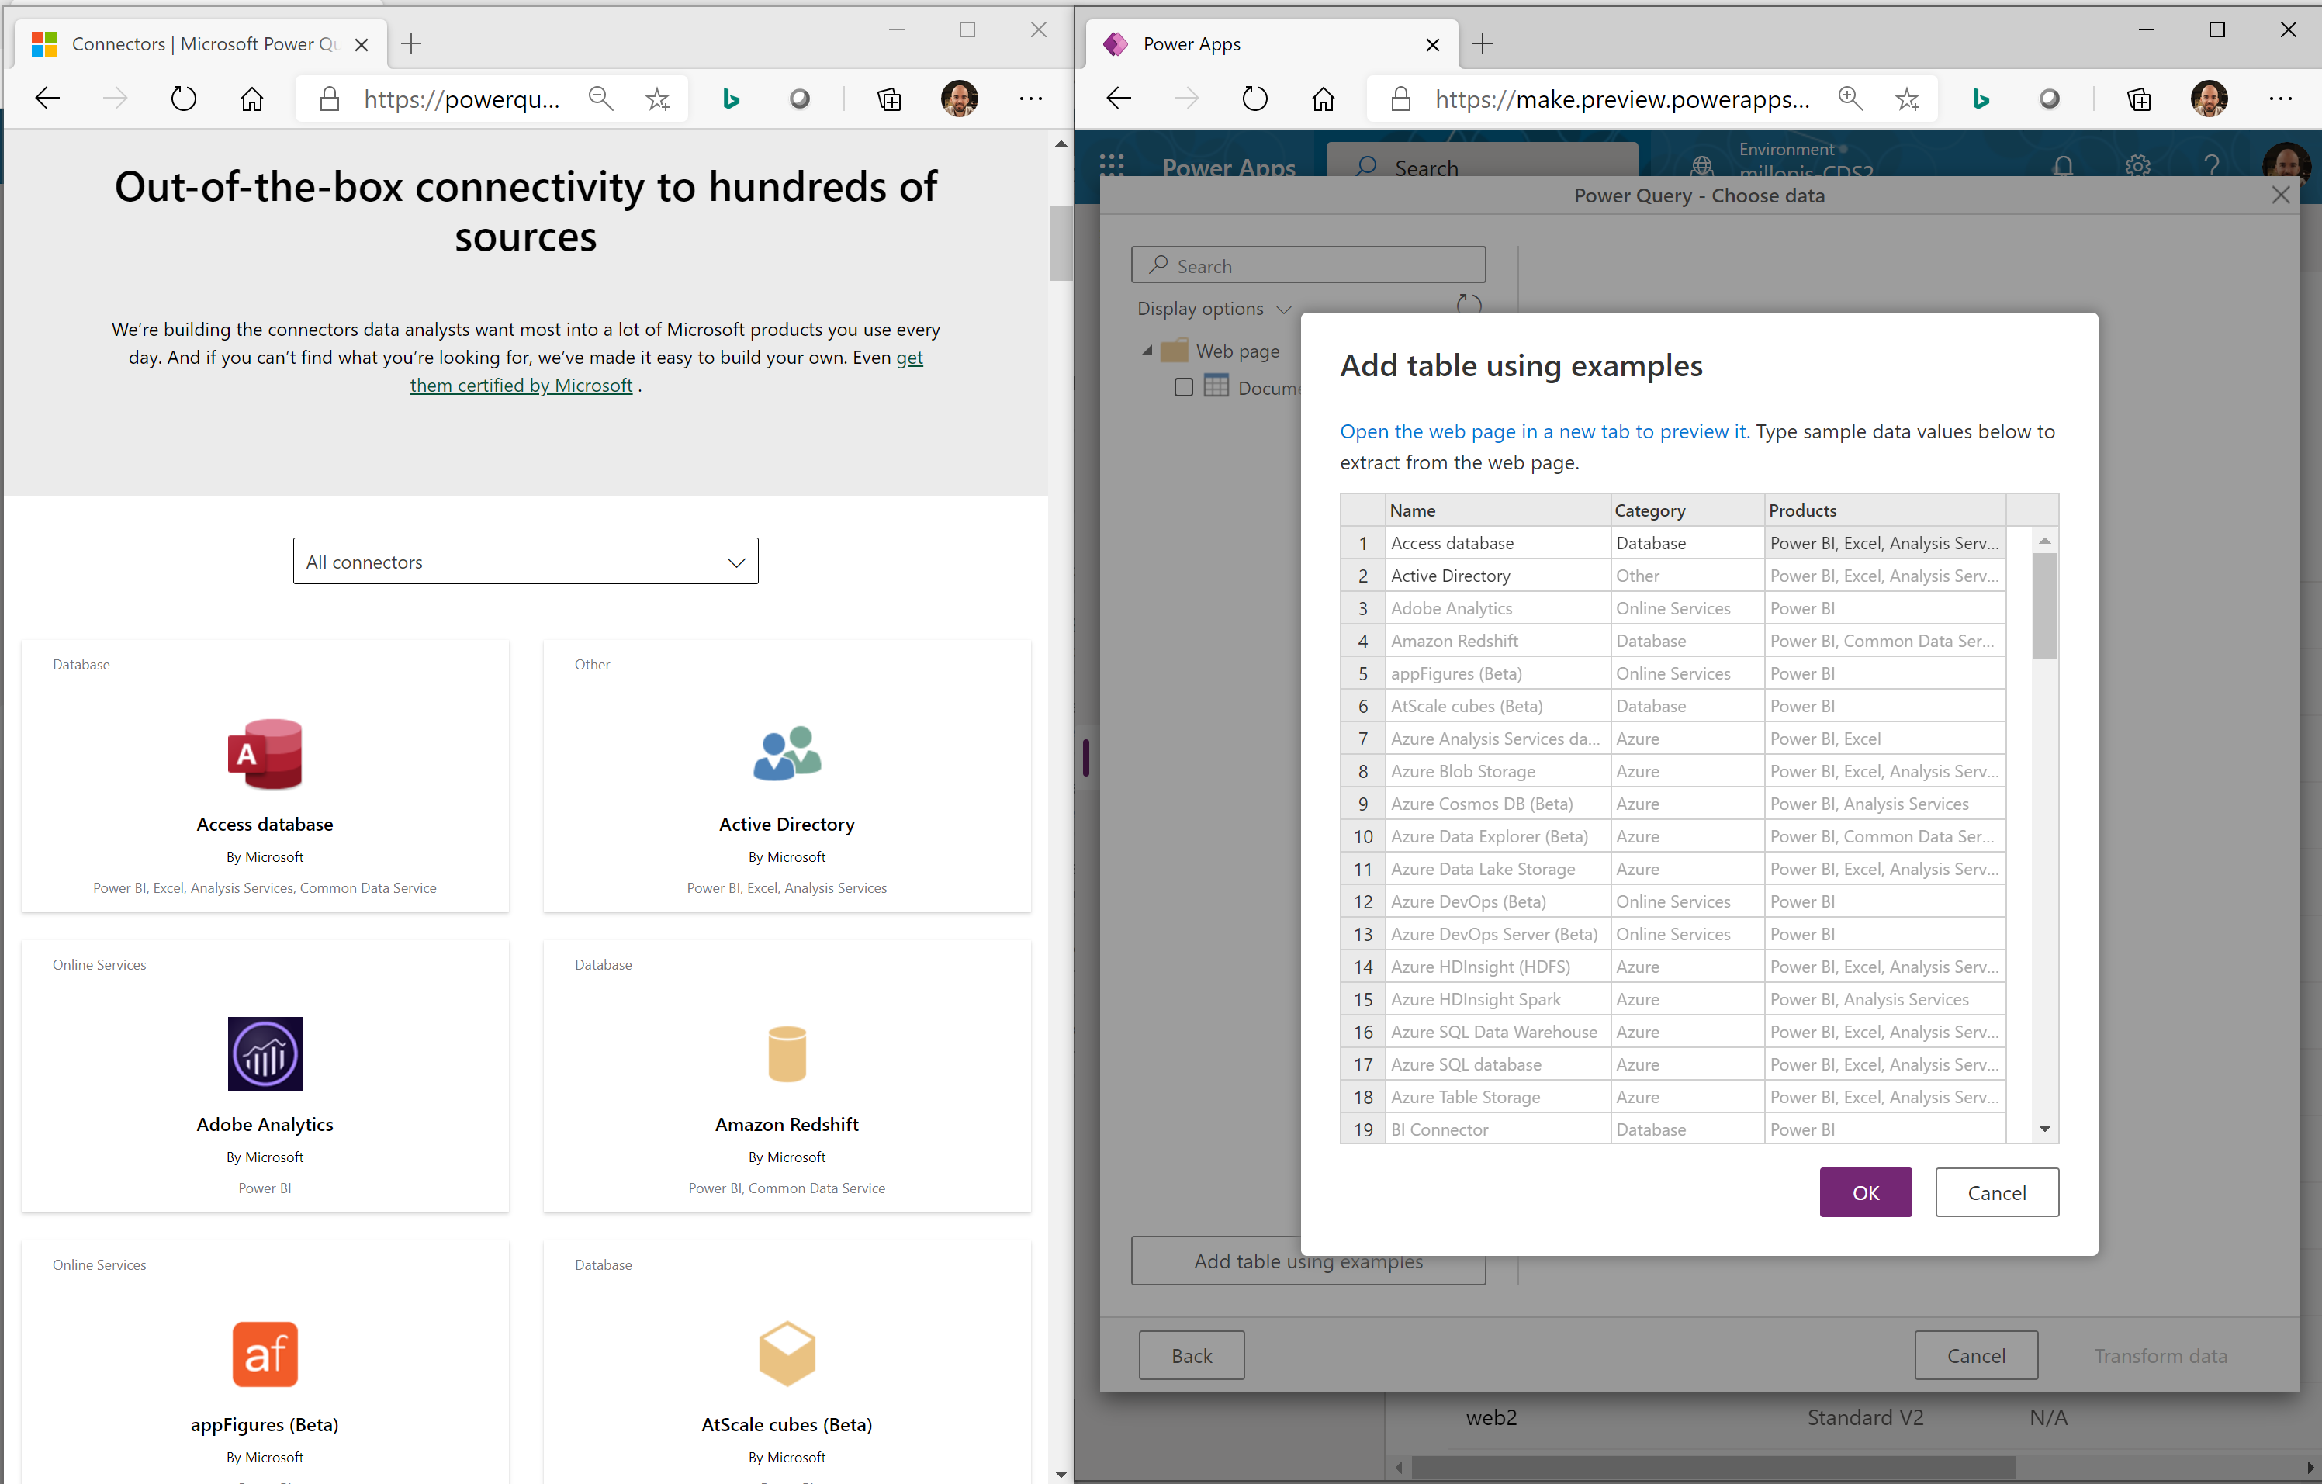
Task: Open the web page preview link
Action: 1543,431
